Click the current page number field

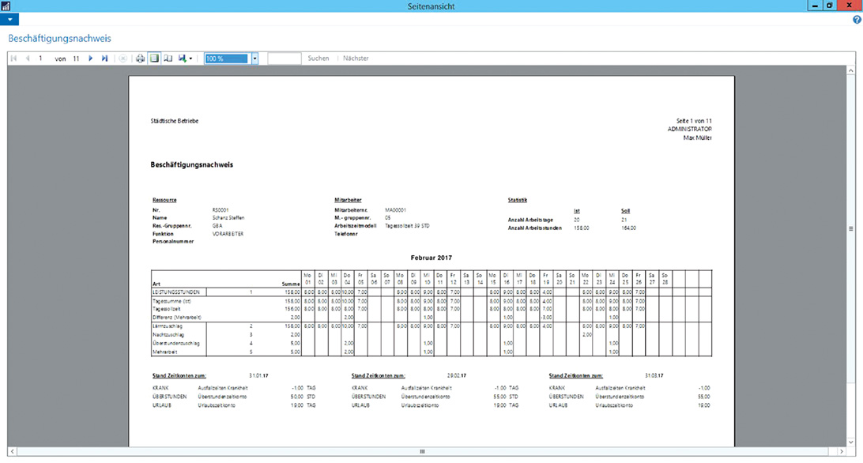pos(41,58)
